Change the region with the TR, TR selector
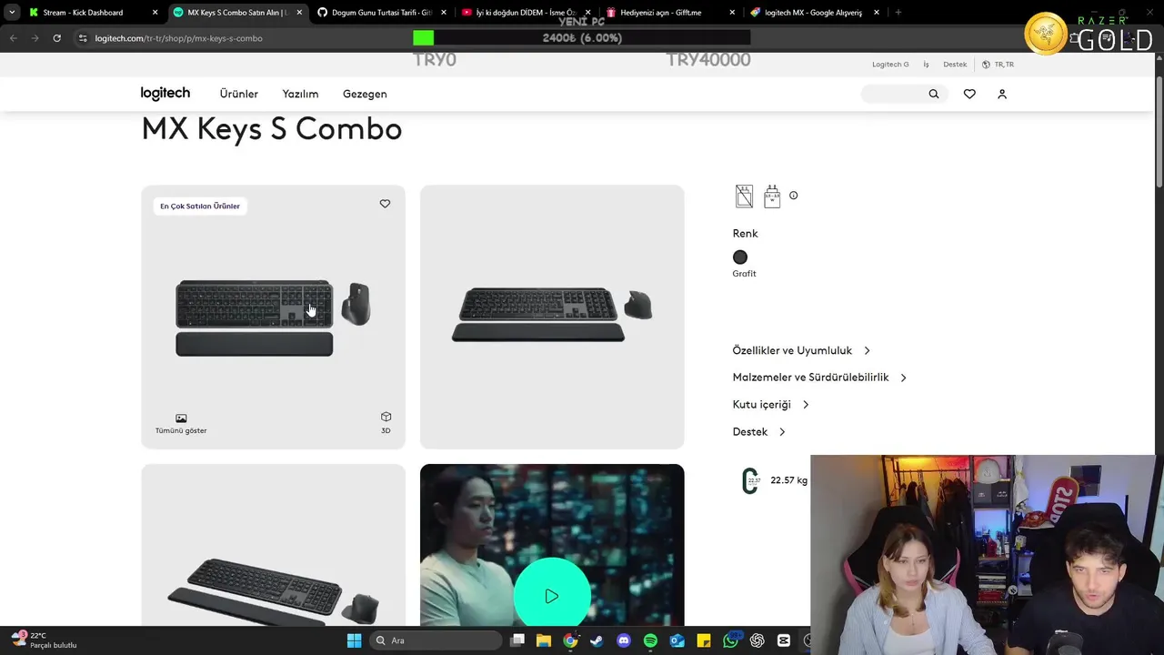This screenshot has width=1164, height=655. click(998, 65)
